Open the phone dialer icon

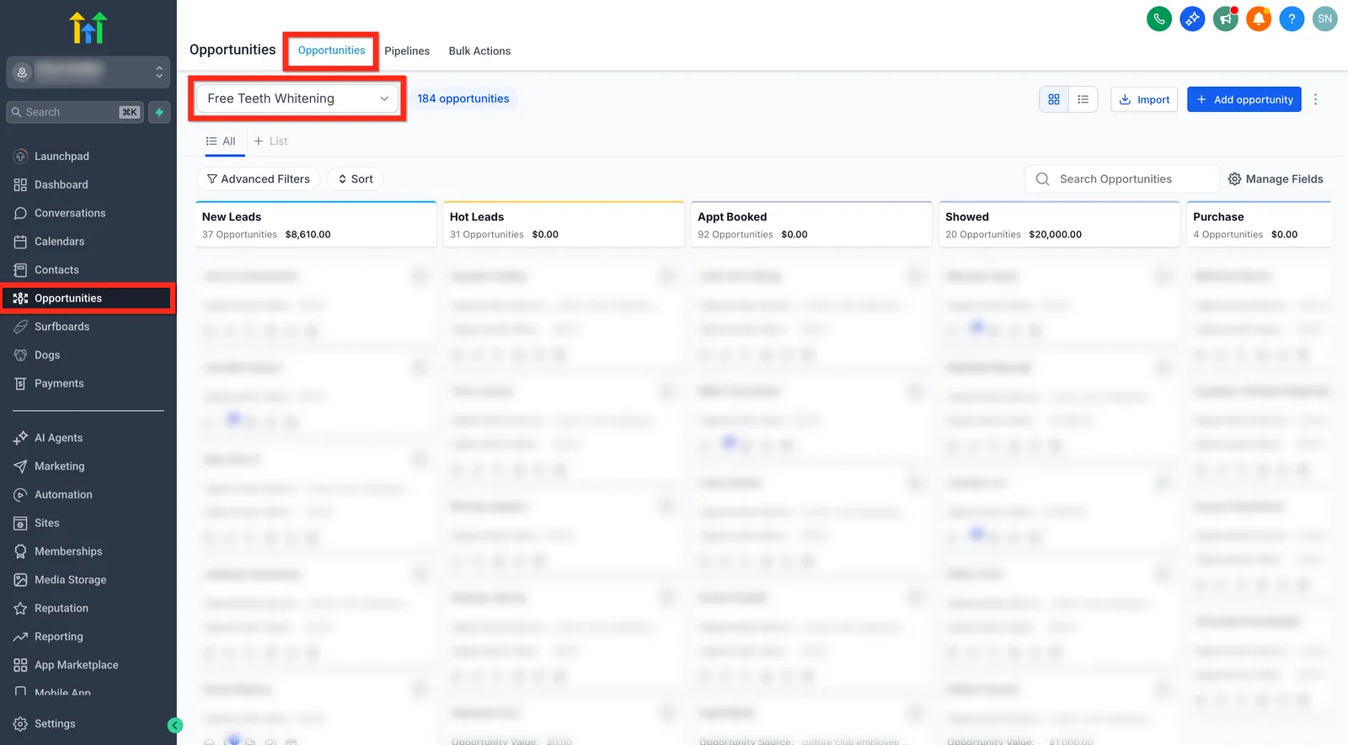pyautogui.click(x=1159, y=19)
